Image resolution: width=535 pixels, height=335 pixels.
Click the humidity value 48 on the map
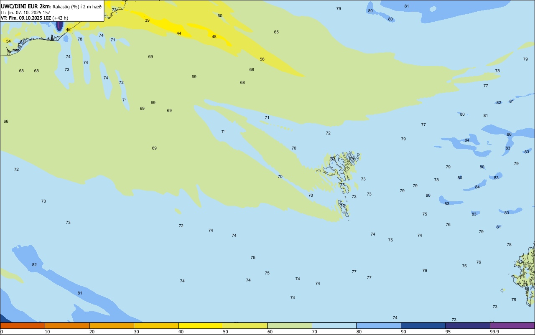[x=214, y=37]
